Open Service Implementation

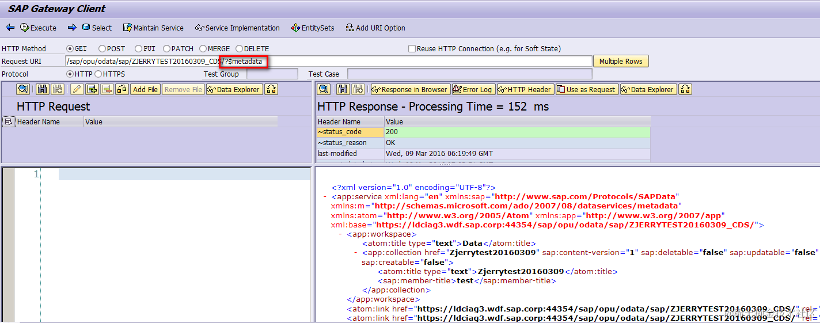coord(237,28)
